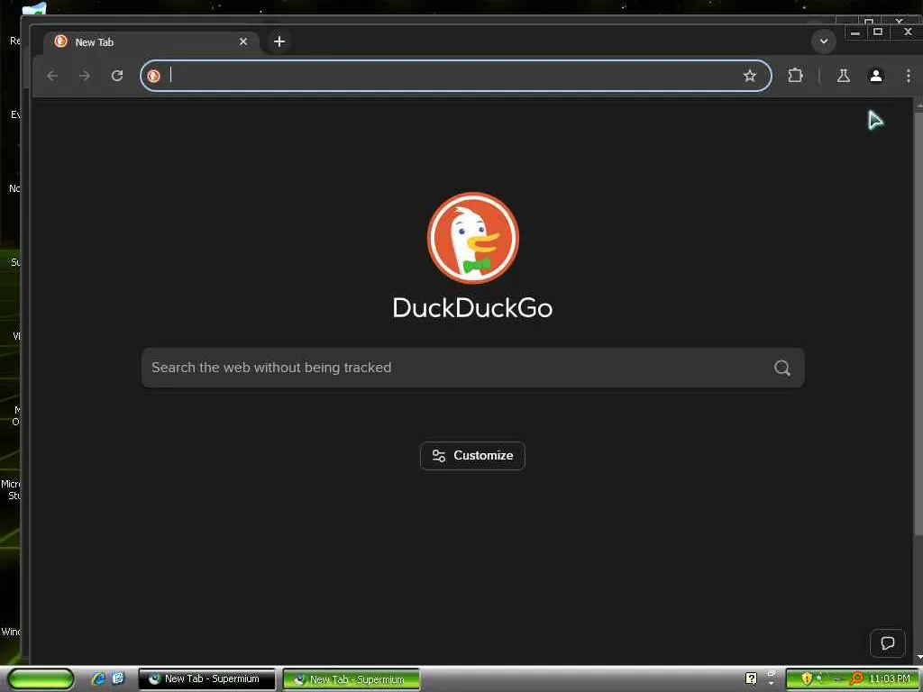Click the Customize button
Image resolution: width=923 pixels, height=692 pixels.
[x=472, y=455]
